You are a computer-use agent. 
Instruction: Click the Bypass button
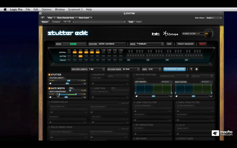pyautogui.click(x=45, y=22)
